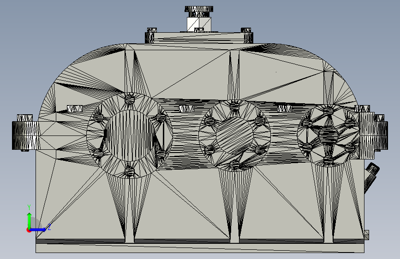The width and height of the screenshot is (400, 259).
Task: Click the "Z" axis label
Action: coord(49,227)
